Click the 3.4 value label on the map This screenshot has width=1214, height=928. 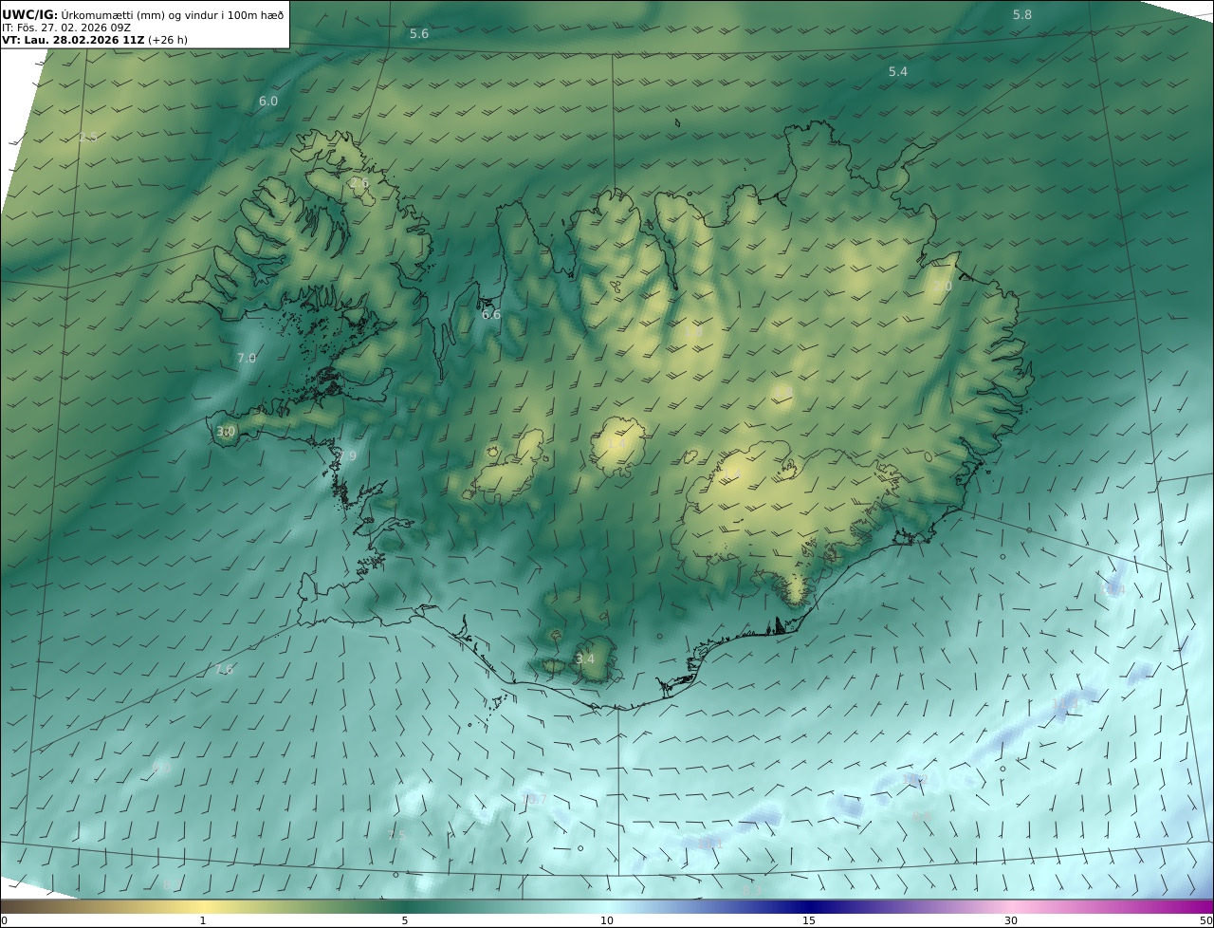pyautogui.click(x=585, y=659)
